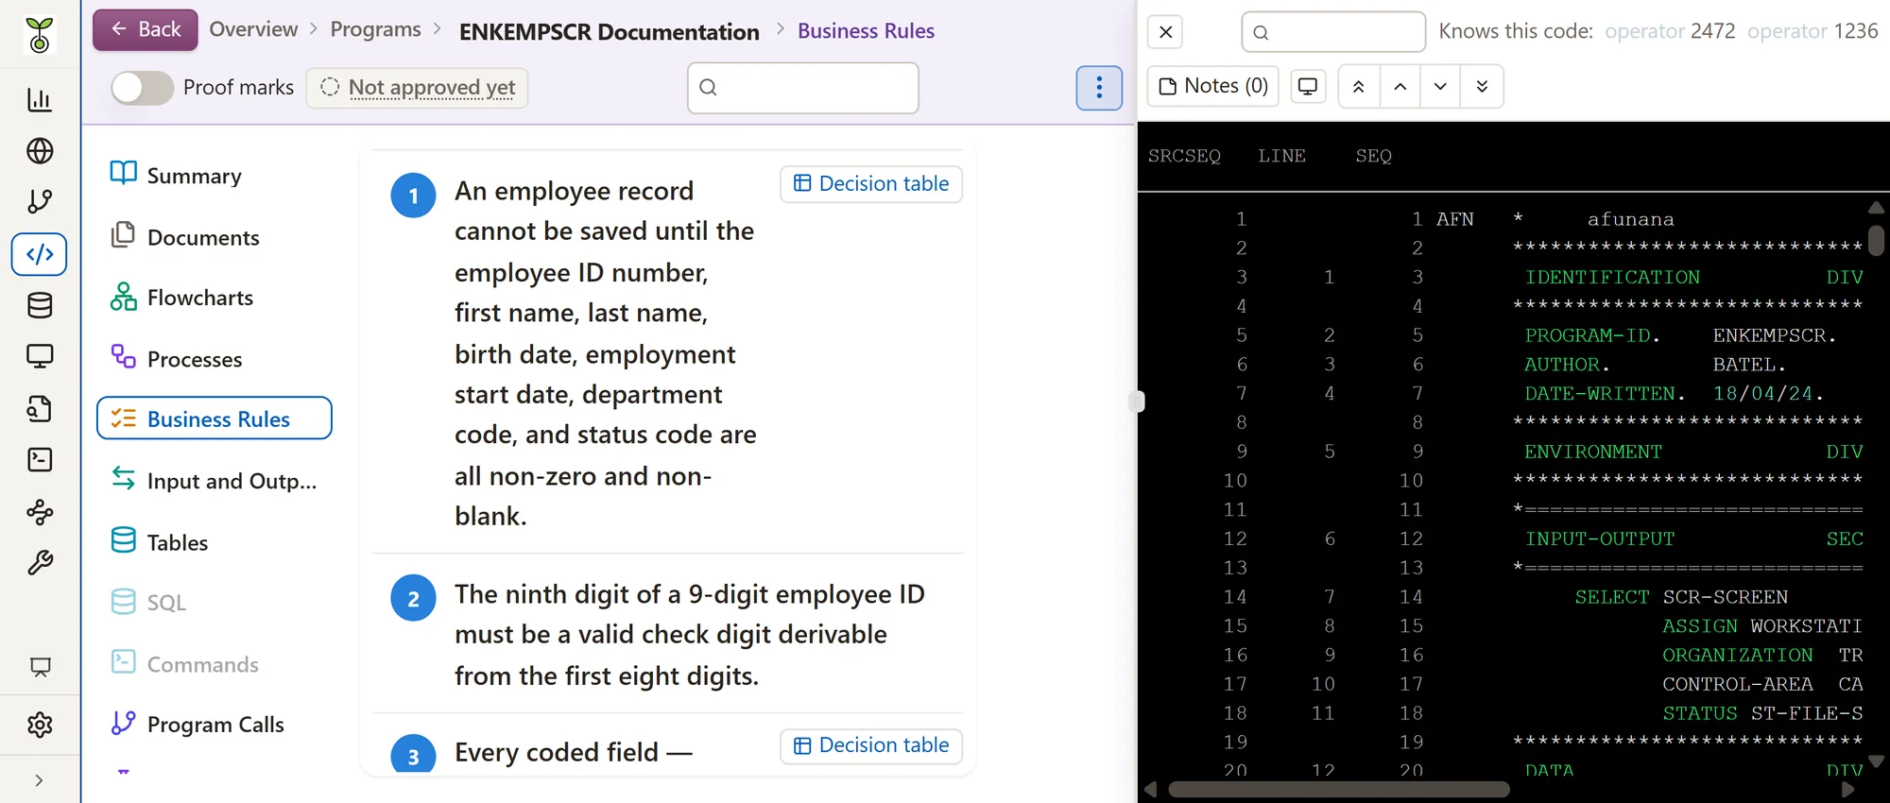Open the presentation board sidebar icon

coord(40,667)
